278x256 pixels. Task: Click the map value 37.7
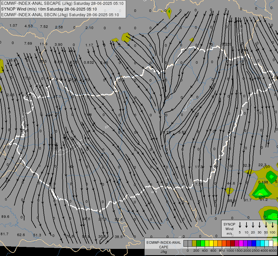(x=57, y=96)
